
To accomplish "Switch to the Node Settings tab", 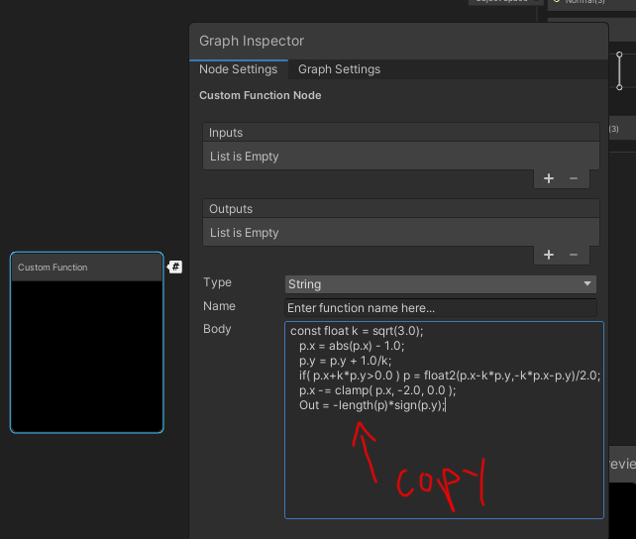I will (239, 69).
